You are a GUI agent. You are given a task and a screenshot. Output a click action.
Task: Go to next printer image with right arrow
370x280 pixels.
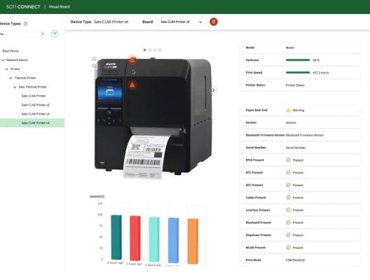coord(213,90)
